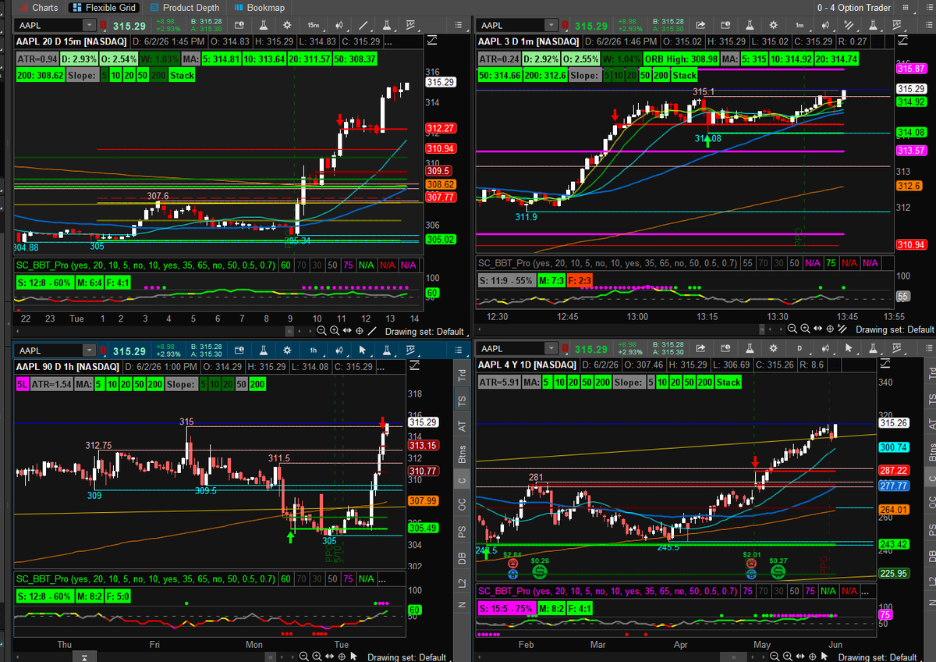
Task: Open drawing tools icon in AAPL 1m chart toolbar
Action: 848,25
